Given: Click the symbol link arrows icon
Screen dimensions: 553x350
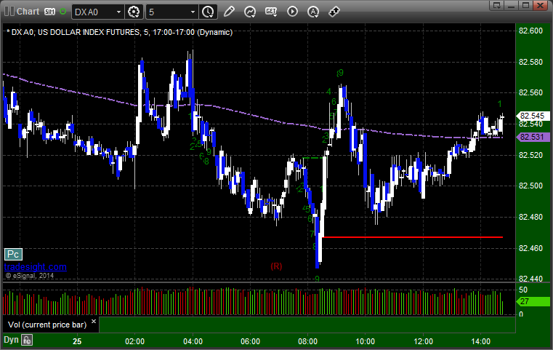Looking at the screenshot, I should coord(334,12).
